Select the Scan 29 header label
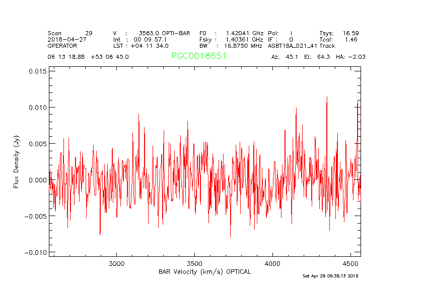This screenshot has width=424, height=299. tap(70, 33)
